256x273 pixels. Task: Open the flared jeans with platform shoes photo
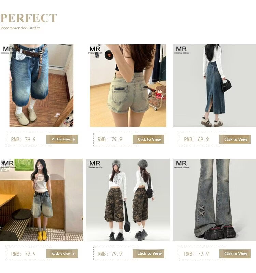click(214, 200)
